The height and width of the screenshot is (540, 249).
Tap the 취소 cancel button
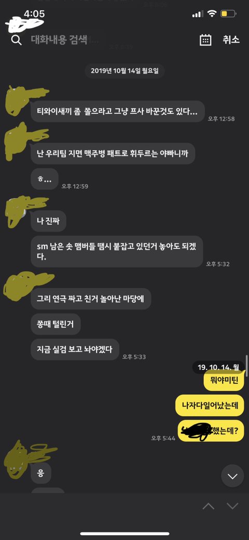tap(231, 40)
